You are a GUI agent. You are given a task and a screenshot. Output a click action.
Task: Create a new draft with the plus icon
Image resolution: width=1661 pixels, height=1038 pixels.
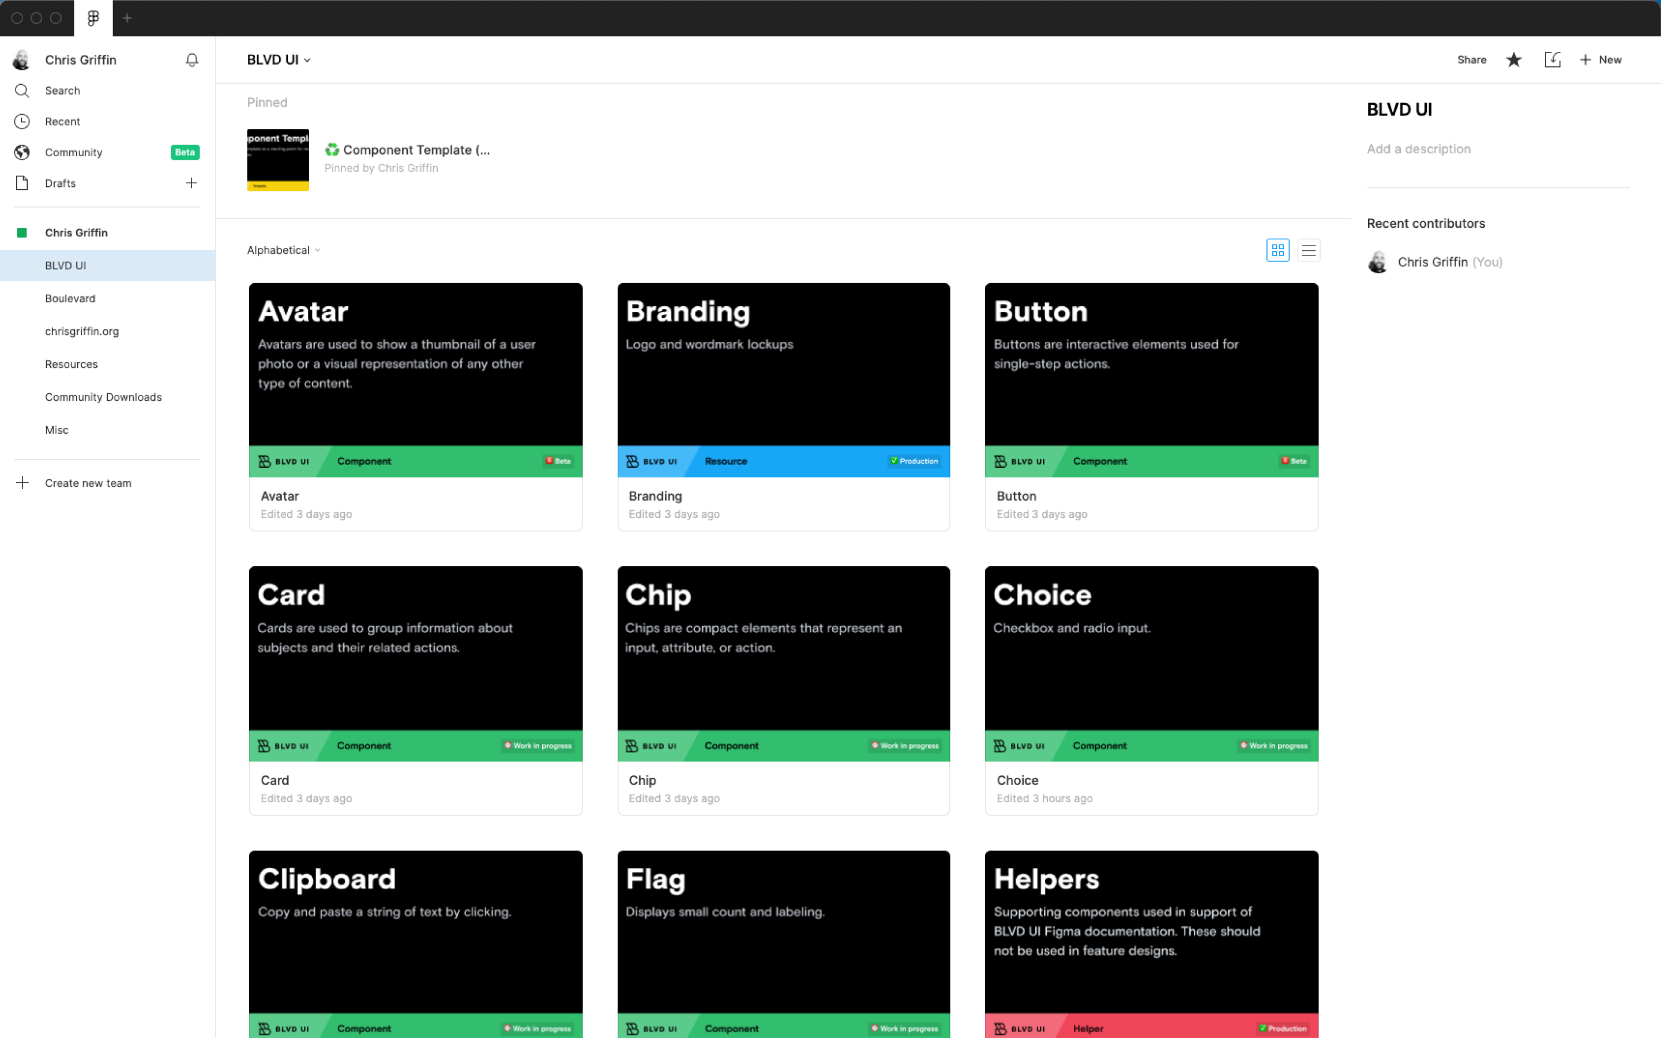191,183
